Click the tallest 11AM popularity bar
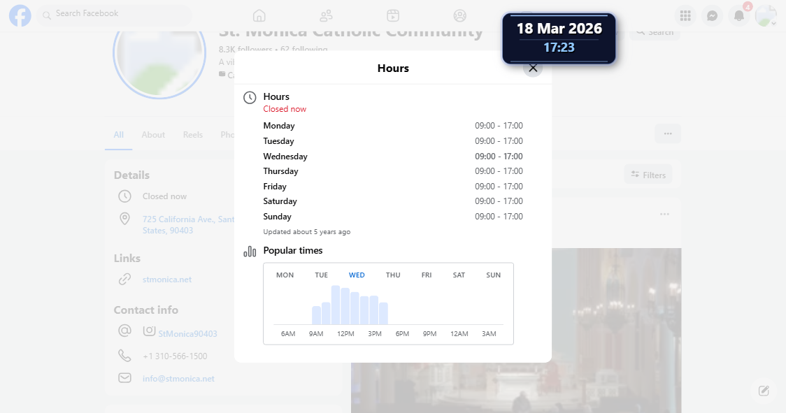Viewport: 786px width, 413px height. pos(336,305)
